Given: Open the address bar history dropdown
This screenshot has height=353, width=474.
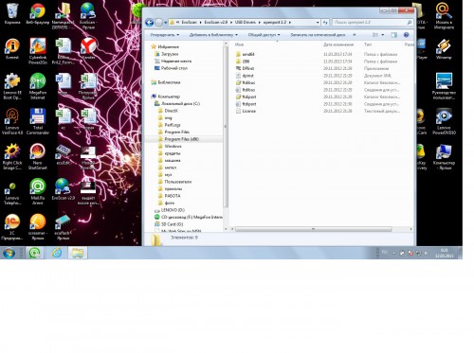Looking at the screenshot, I should (x=318, y=23).
